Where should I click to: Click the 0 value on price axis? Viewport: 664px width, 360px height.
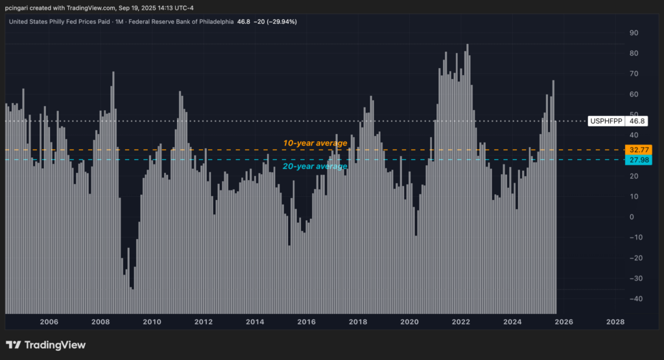tap(632, 217)
